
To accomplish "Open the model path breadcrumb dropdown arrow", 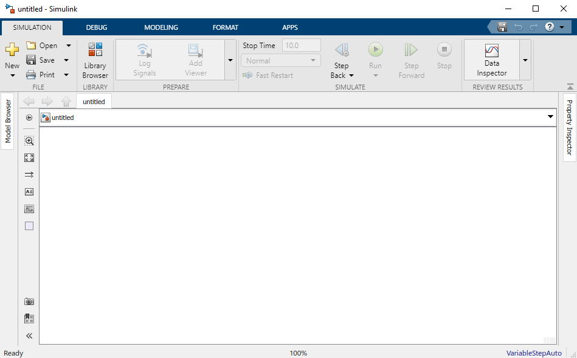I will [x=550, y=117].
